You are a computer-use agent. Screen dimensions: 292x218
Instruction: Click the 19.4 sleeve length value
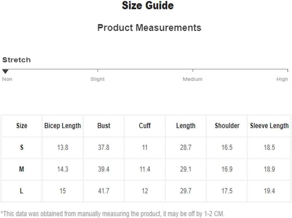(269, 191)
